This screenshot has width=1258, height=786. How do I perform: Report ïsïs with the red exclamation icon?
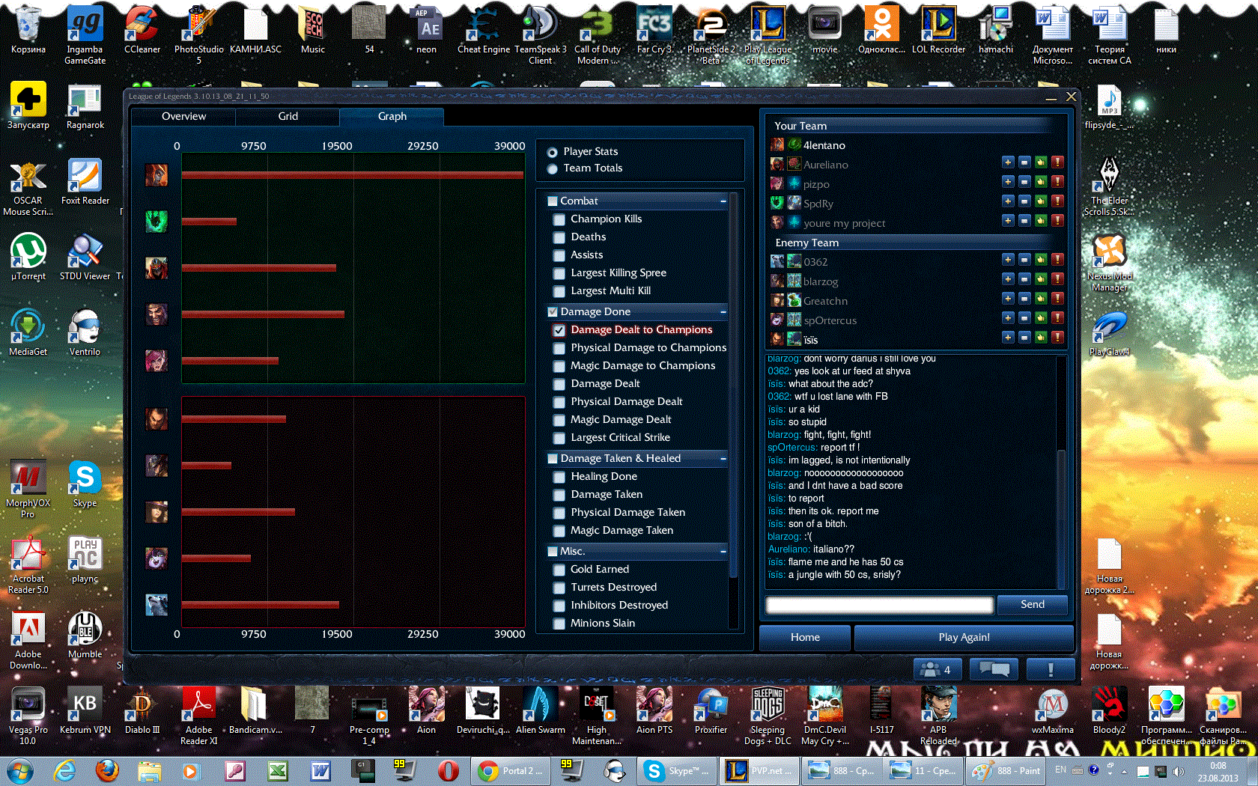pos(1057,337)
